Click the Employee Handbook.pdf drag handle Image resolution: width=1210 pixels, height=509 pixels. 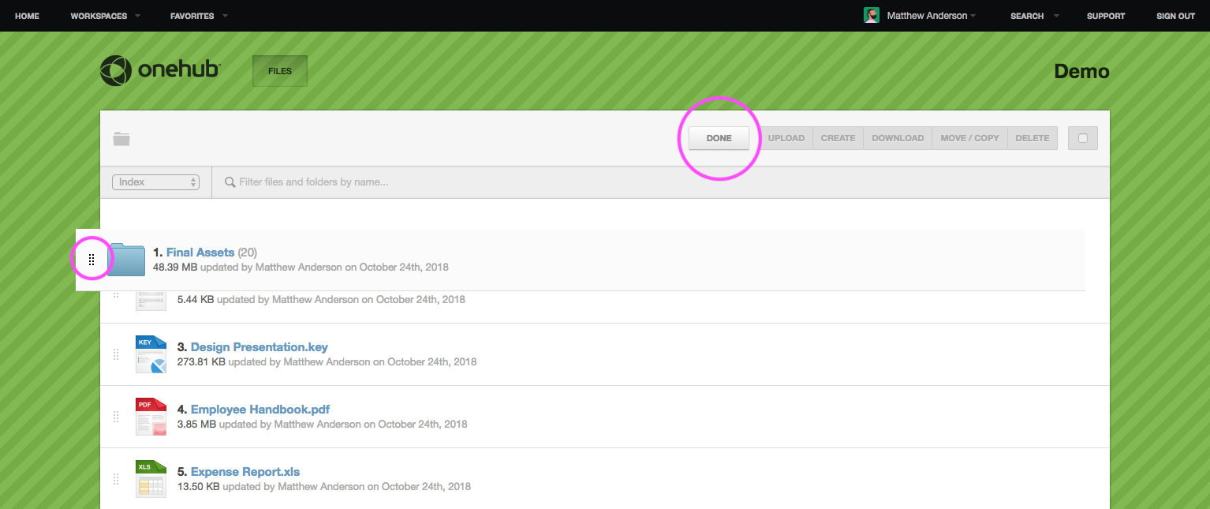[x=116, y=416]
